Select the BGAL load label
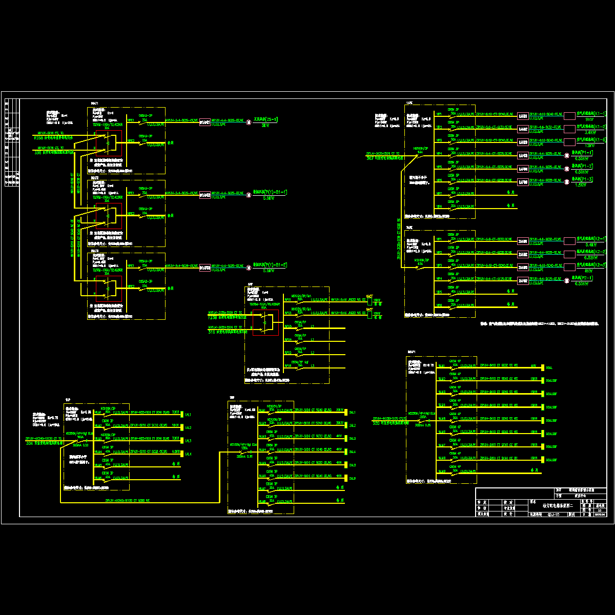 (x=549, y=368)
